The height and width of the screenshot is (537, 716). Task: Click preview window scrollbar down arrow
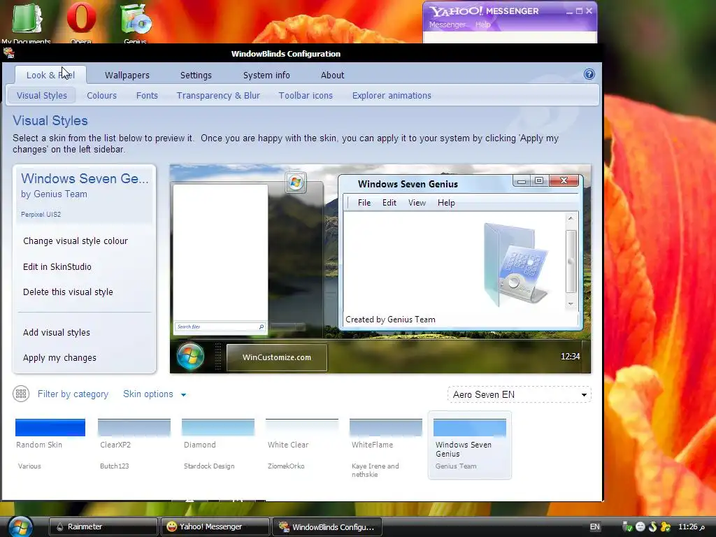(571, 303)
